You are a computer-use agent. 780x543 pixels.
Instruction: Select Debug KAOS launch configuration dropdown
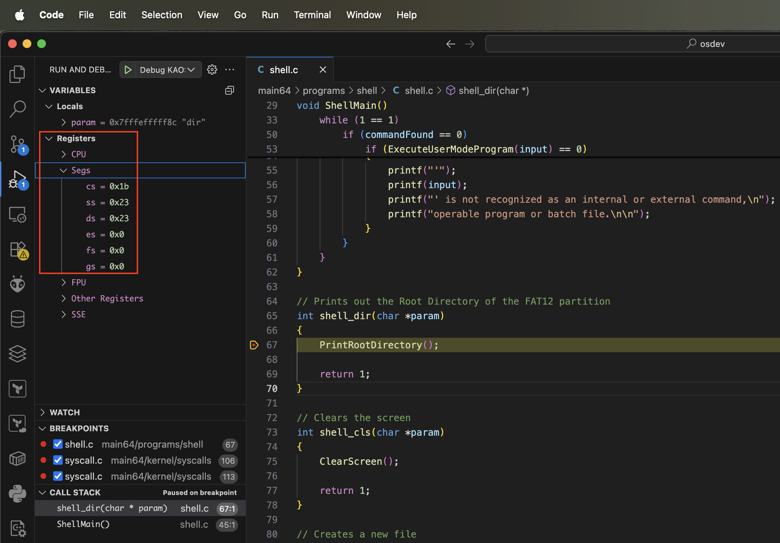[168, 70]
